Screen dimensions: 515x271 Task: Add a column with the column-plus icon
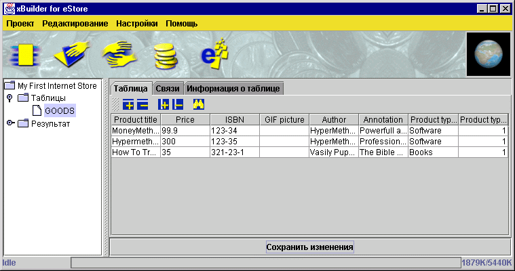[x=164, y=104]
